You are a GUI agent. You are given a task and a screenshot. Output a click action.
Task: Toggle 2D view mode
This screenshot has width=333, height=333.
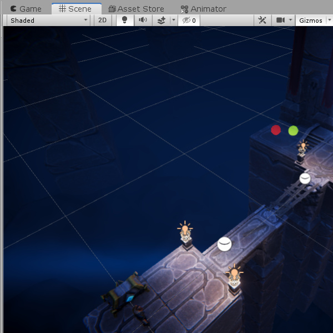(x=103, y=21)
